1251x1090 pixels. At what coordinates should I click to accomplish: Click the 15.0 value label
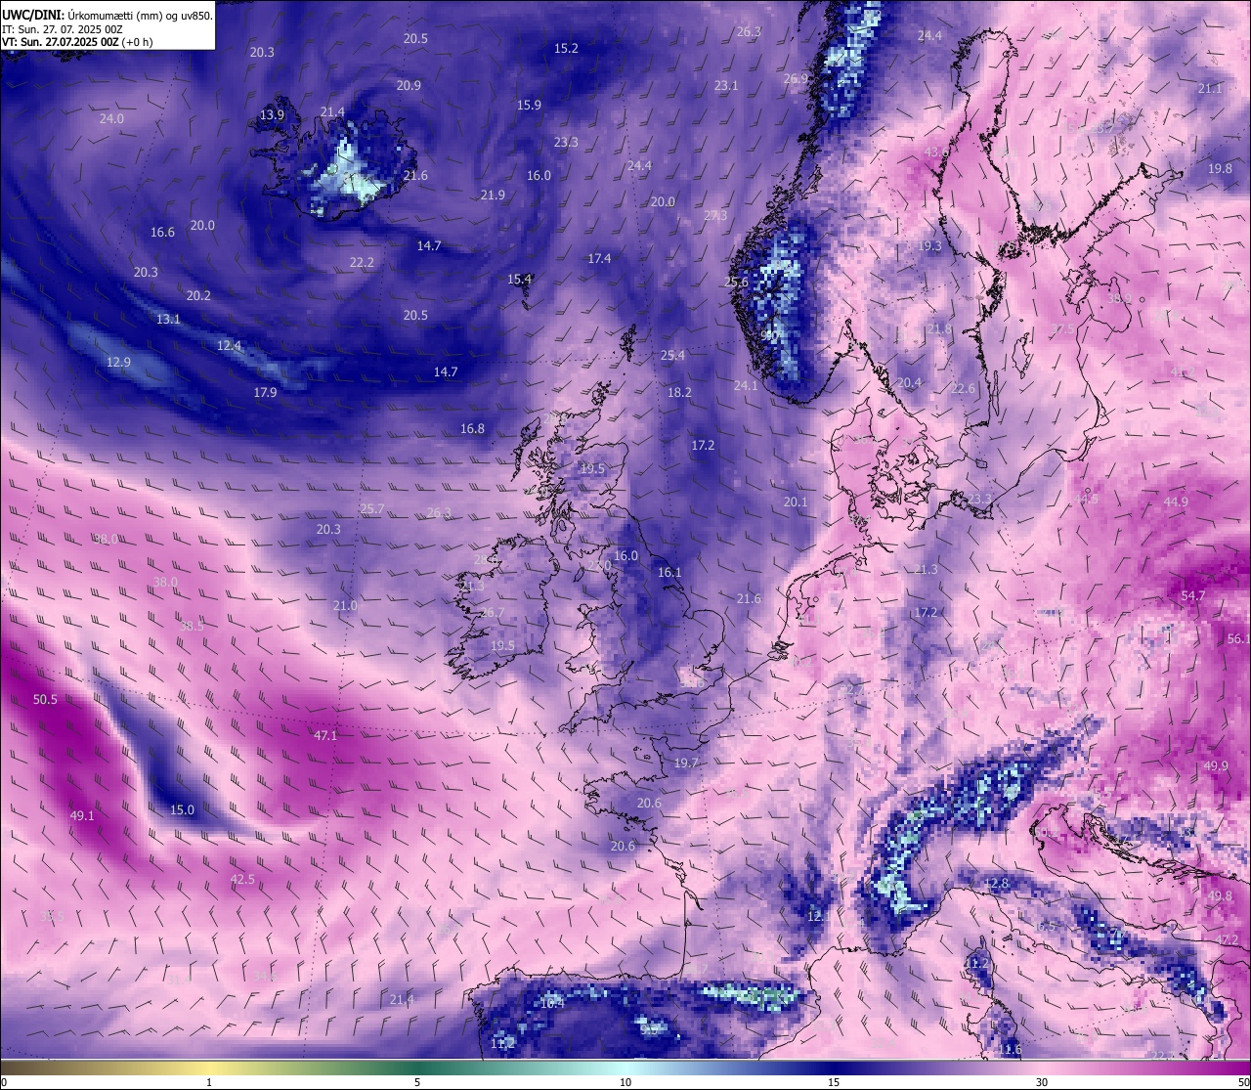tap(183, 809)
